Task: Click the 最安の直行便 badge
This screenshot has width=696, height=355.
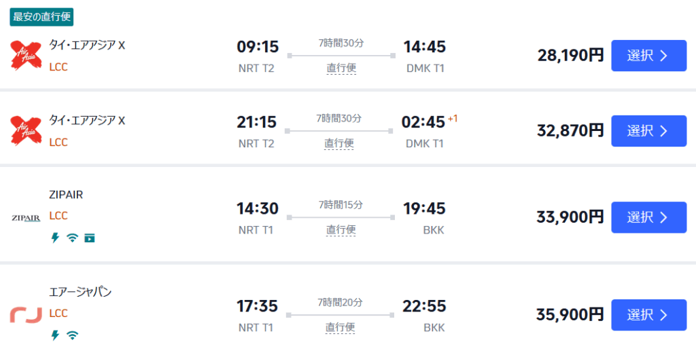Action: point(42,16)
